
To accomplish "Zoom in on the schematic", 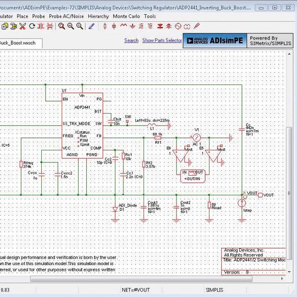I will pos(80,26).
